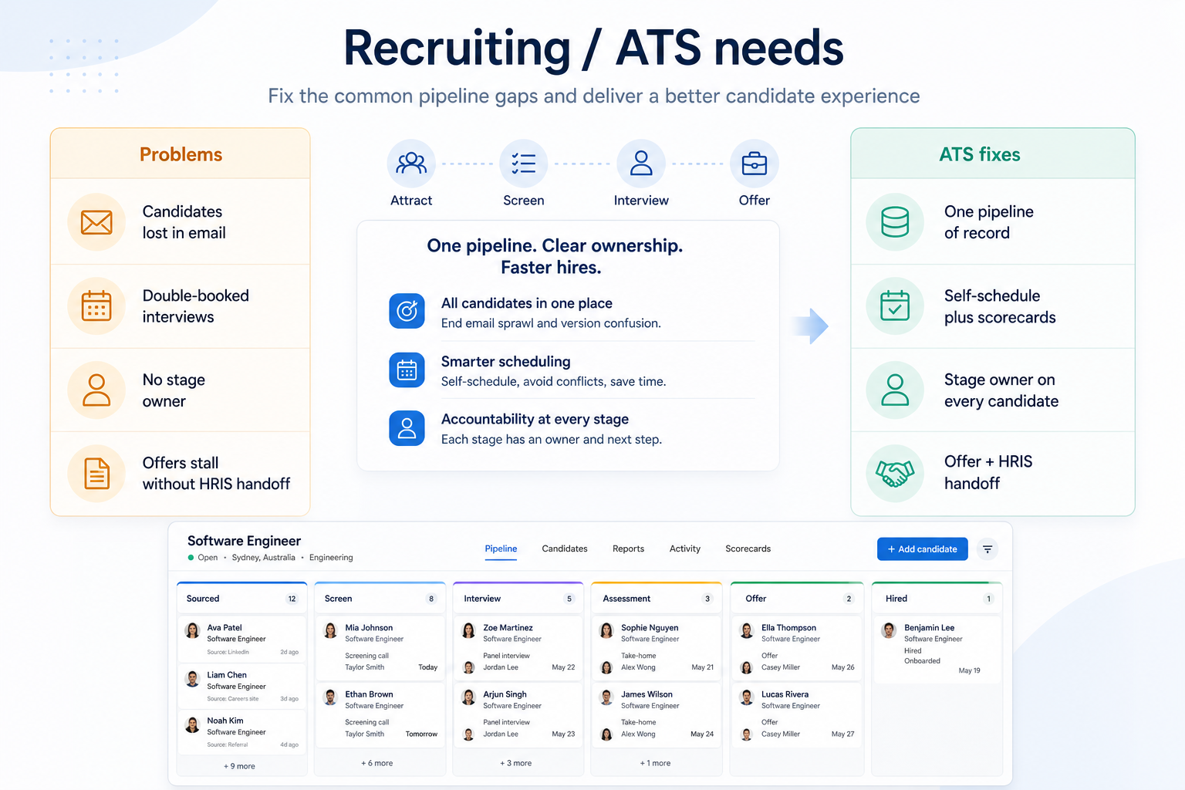
Task: Click Mia Johnson's avatar
Action: pos(331,631)
